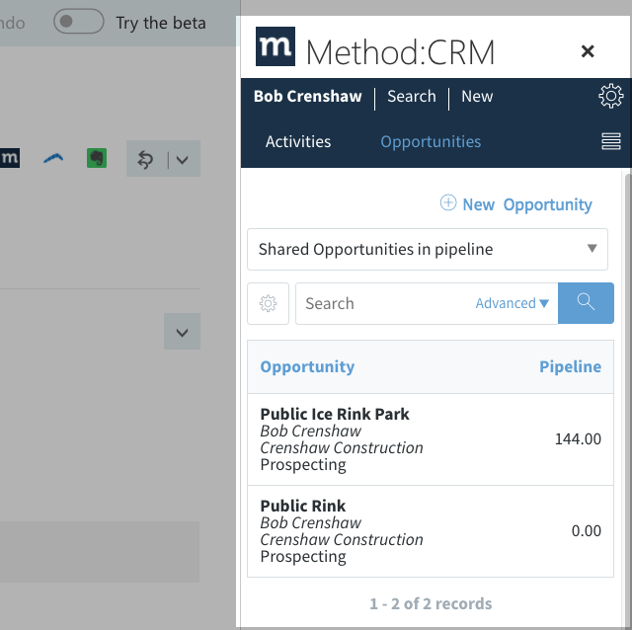Screen dimensions: 632x630
Task: Expand Shared Opportunities in pipeline dropdown
Action: tap(428, 250)
